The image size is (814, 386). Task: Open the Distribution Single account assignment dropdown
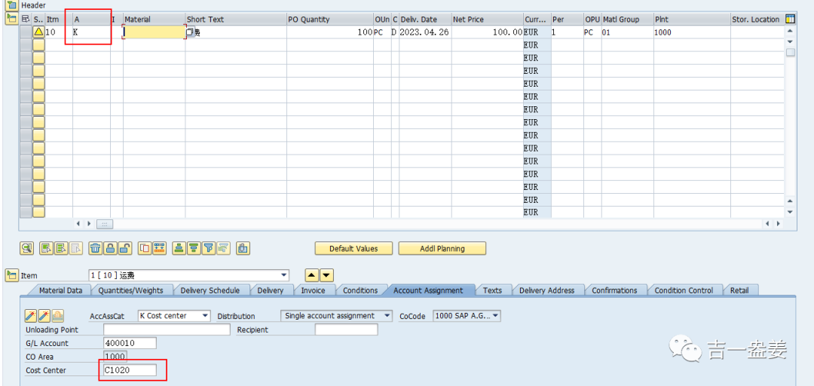387,315
